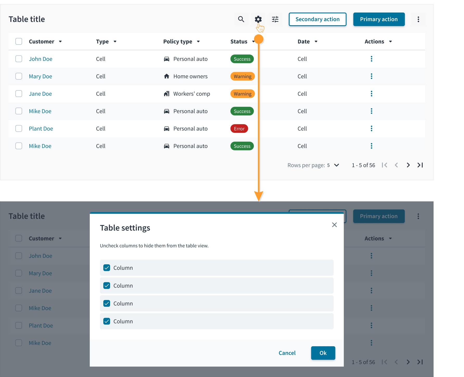Click the Home owners policy type cell
Image resolution: width=464 pixels, height=377 pixels.
(186, 76)
